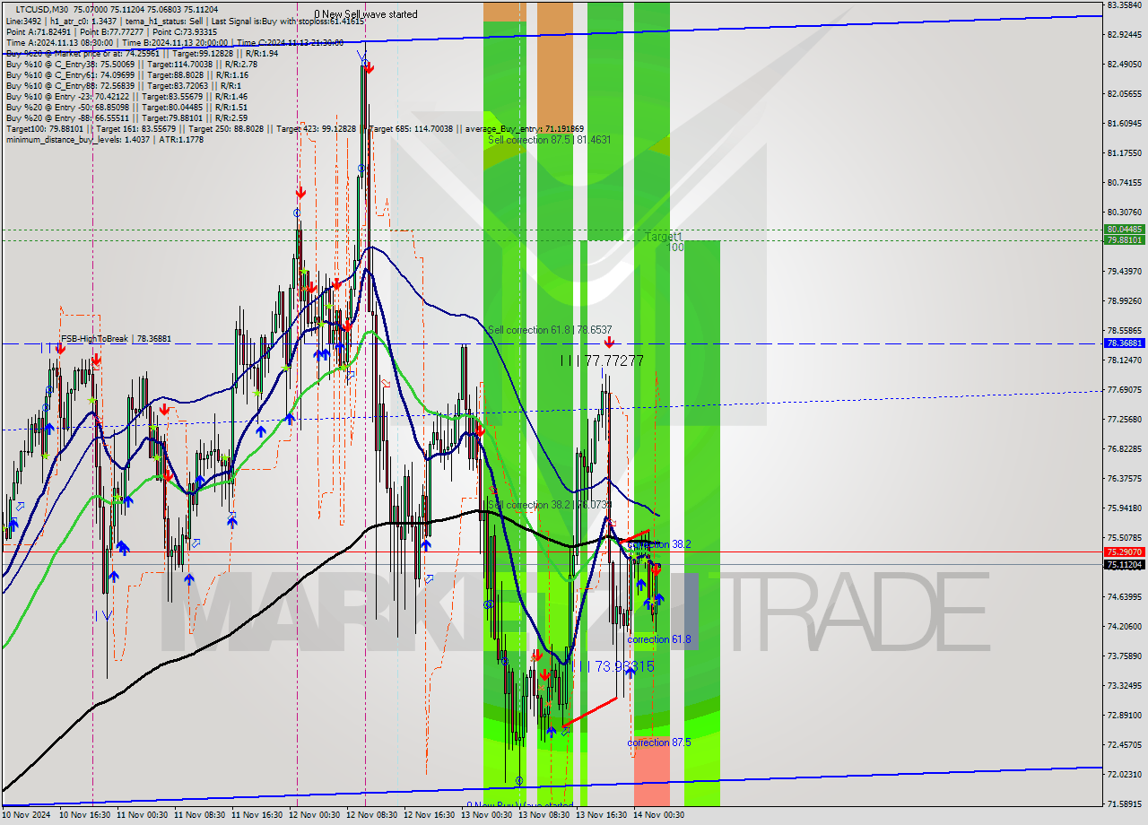Click the 'Sell correction 87.5 | 81.4631' label
This screenshot has width=1148, height=825.
point(549,140)
